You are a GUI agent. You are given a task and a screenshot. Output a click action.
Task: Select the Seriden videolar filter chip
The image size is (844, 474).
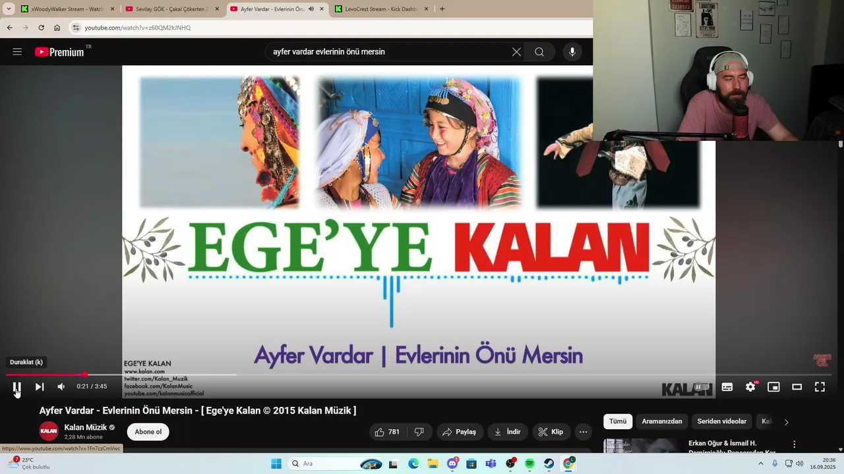point(722,421)
